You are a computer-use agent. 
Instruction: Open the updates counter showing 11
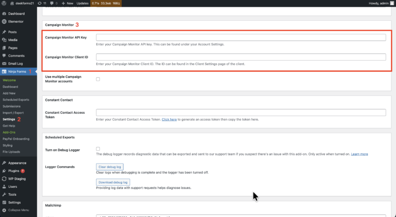pyautogui.click(x=42, y=3)
